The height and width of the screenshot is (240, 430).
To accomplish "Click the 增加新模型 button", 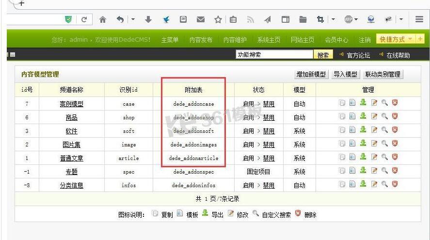I will 311,74.
